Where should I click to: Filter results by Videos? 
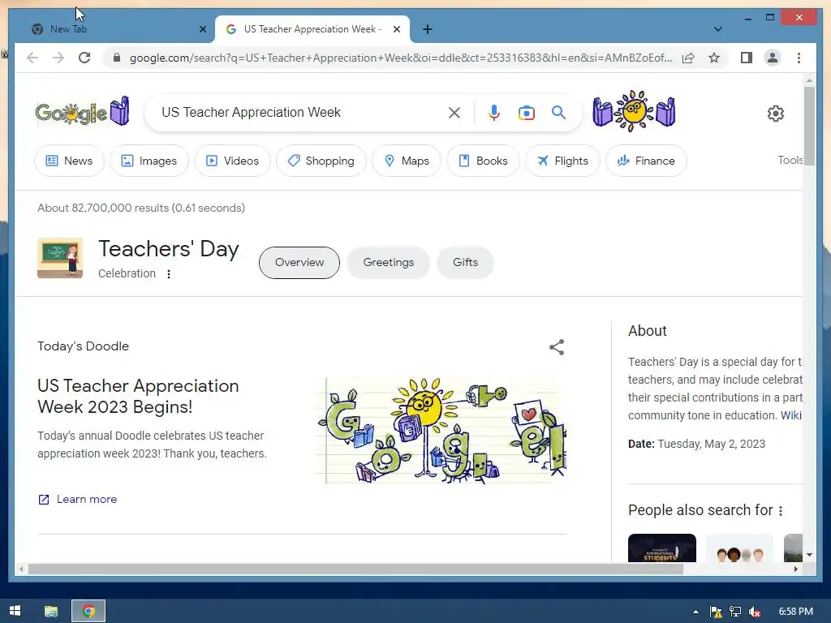tap(232, 161)
